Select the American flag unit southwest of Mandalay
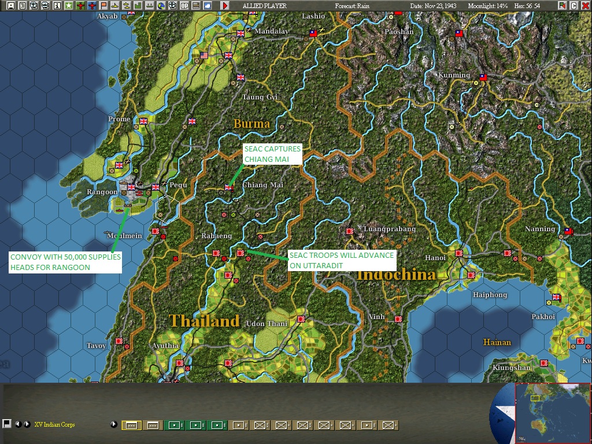 204,55
